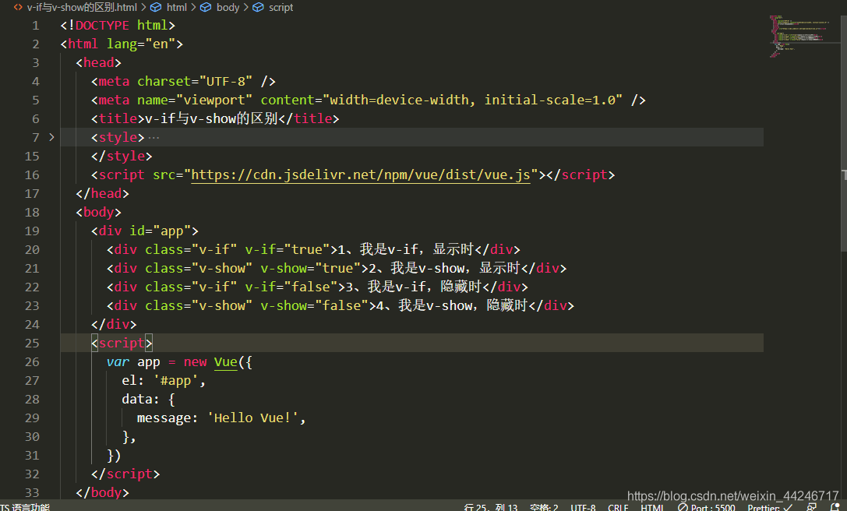Open the notifications bell icon
The image size is (847, 511).
tap(835, 507)
